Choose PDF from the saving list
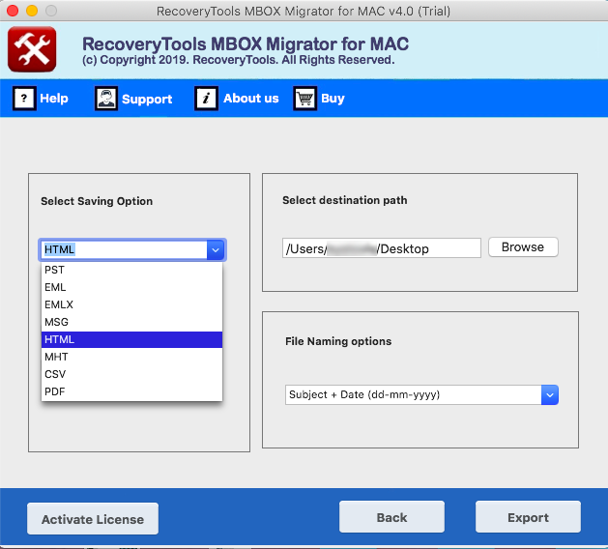The width and height of the screenshot is (608, 549). coord(131,392)
